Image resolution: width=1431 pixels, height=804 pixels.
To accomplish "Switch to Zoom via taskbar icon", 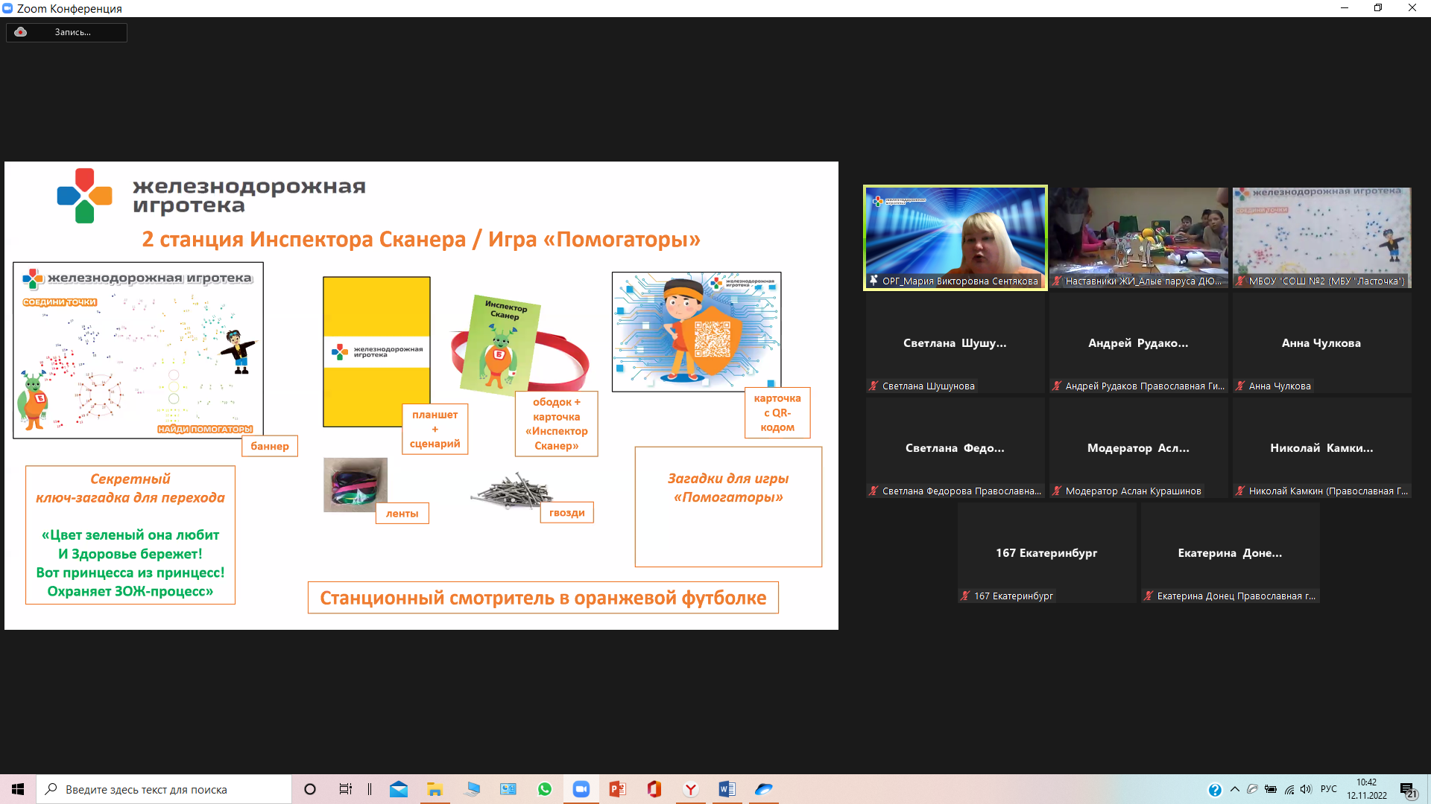I will click(x=581, y=789).
